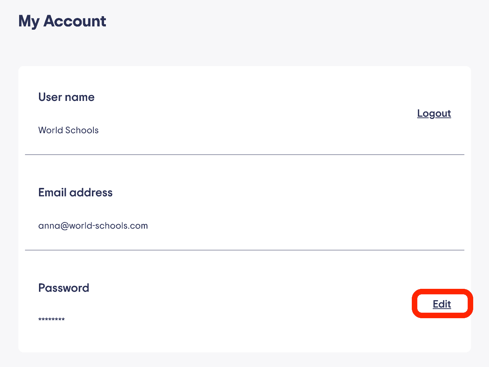Click the divider line above Password section
The width and height of the screenshot is (489, 367).
(x=244, y=250)
